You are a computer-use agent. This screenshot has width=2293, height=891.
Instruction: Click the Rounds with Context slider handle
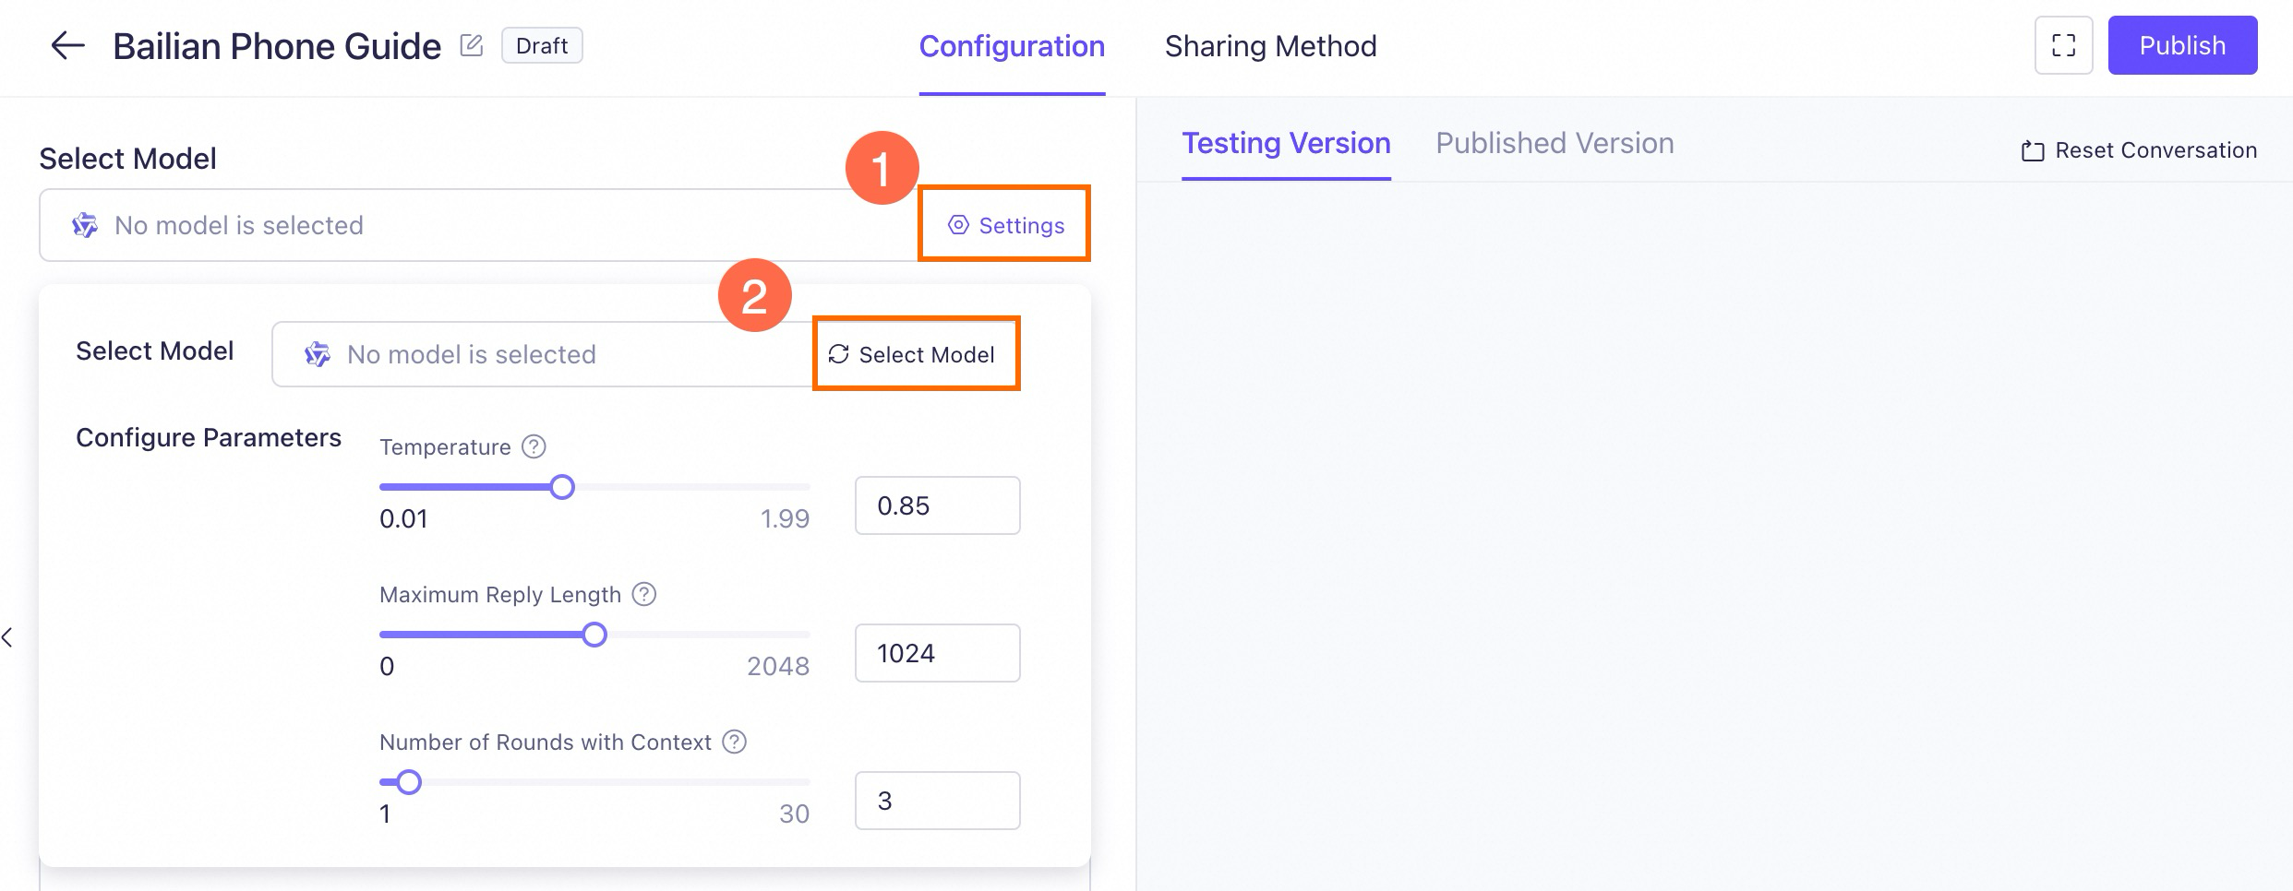[x=409, y=782]
